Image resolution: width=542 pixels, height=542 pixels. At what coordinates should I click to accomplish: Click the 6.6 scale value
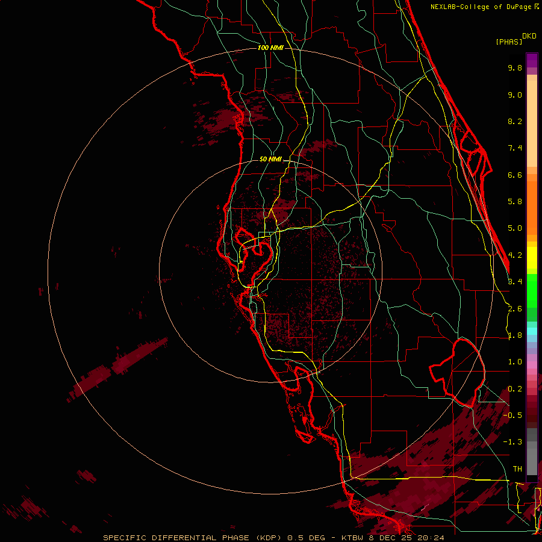coord(515,175)
